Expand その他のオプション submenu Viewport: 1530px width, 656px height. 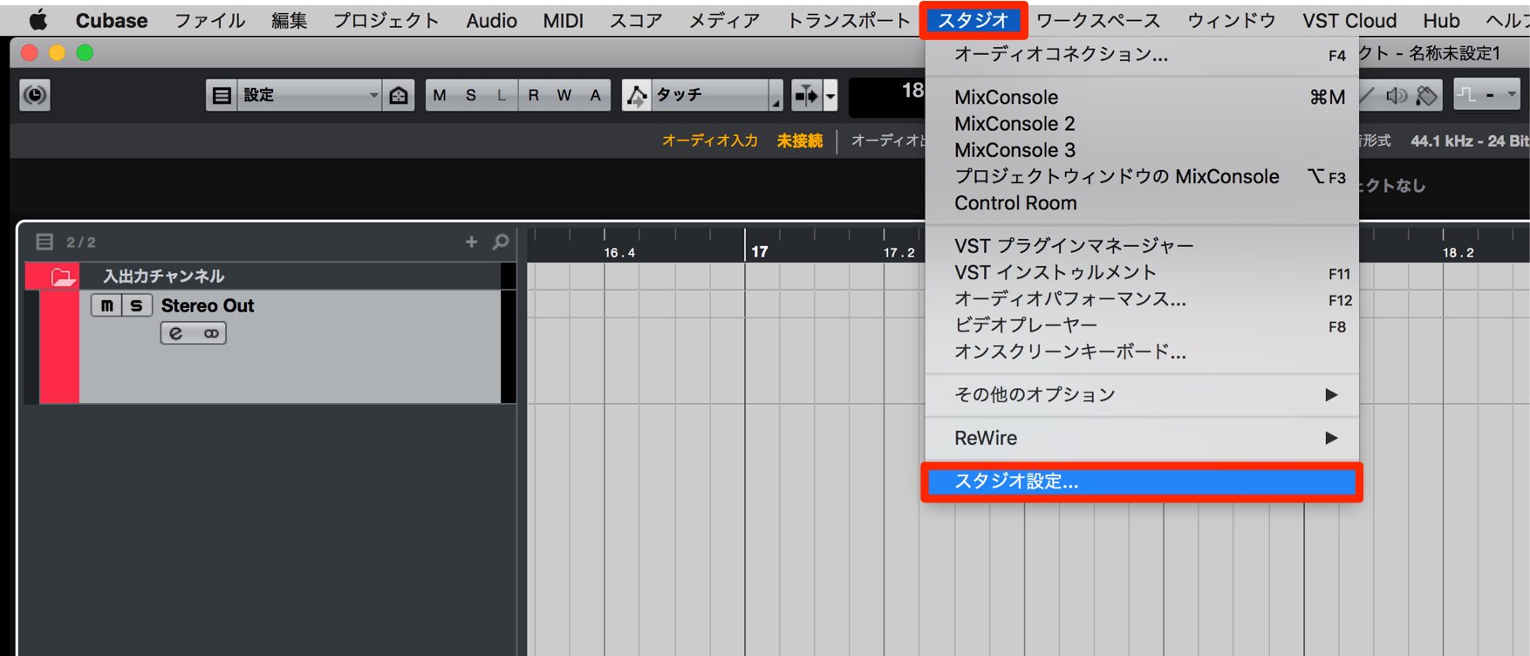coord(1142,394)
